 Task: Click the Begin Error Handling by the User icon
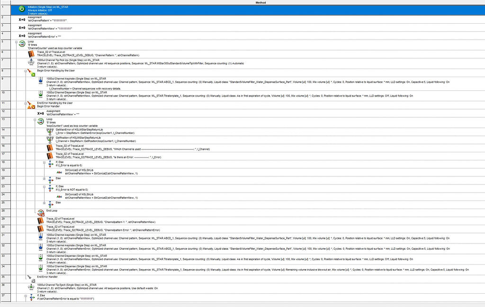[31, 73]
